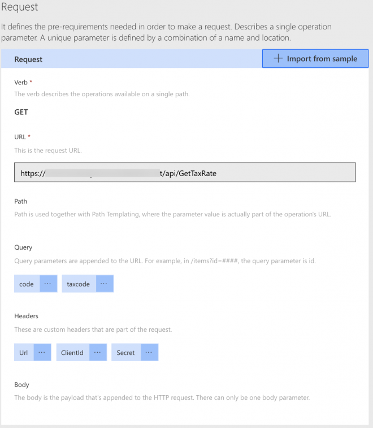Select the Secret header chip

click(x=125, y=352)
